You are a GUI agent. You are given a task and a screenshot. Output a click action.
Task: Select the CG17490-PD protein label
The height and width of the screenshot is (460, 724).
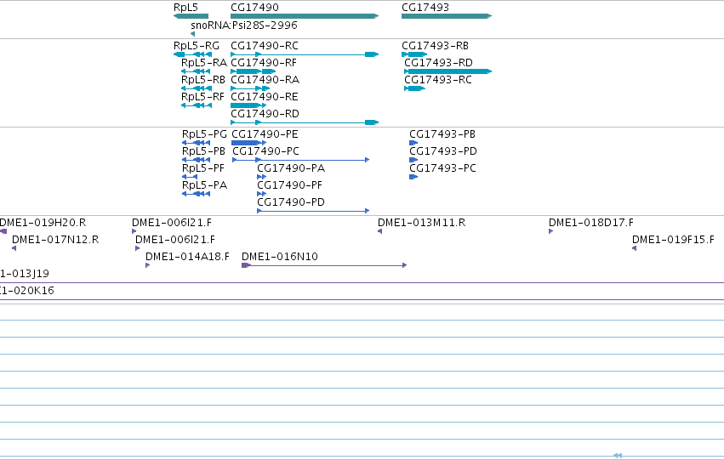291,202
